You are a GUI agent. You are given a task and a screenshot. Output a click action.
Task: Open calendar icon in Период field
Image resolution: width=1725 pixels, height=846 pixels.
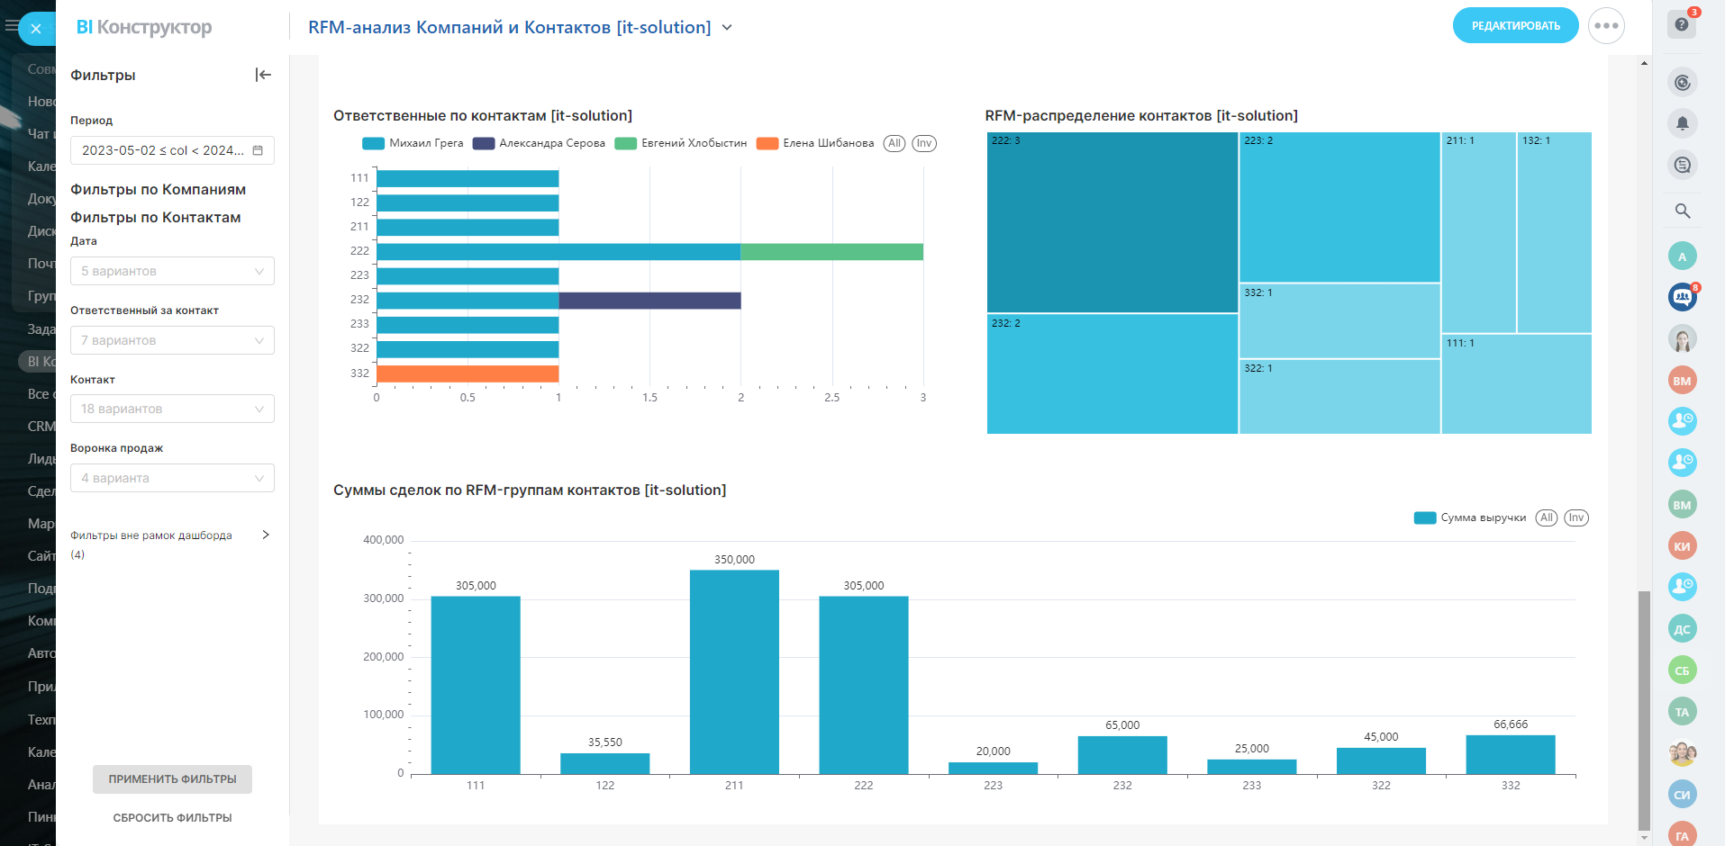tap(258, 150)
